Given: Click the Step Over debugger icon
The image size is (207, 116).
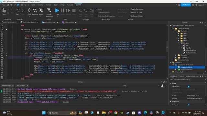Looking at the screenshot, I should tap(86, 10).
